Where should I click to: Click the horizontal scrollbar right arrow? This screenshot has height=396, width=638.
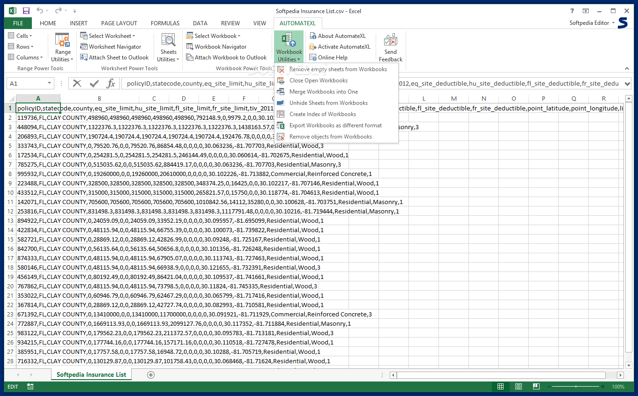[x=620, y=375]
